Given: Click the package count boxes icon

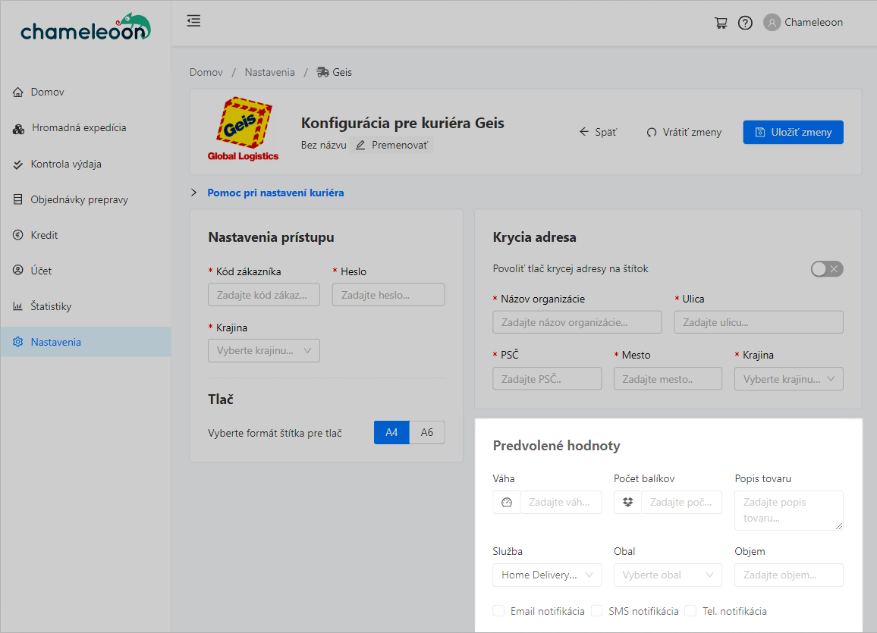Looking at the screenshot, I should coord(627,503).
